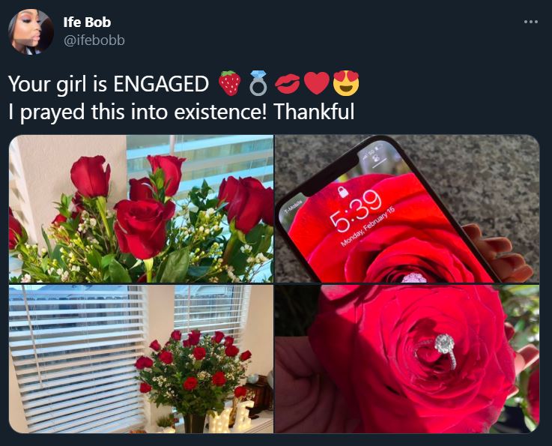Click the window blinds in bouquet photo
This screenshot has height=446, width=552.
tap(76, 359)
